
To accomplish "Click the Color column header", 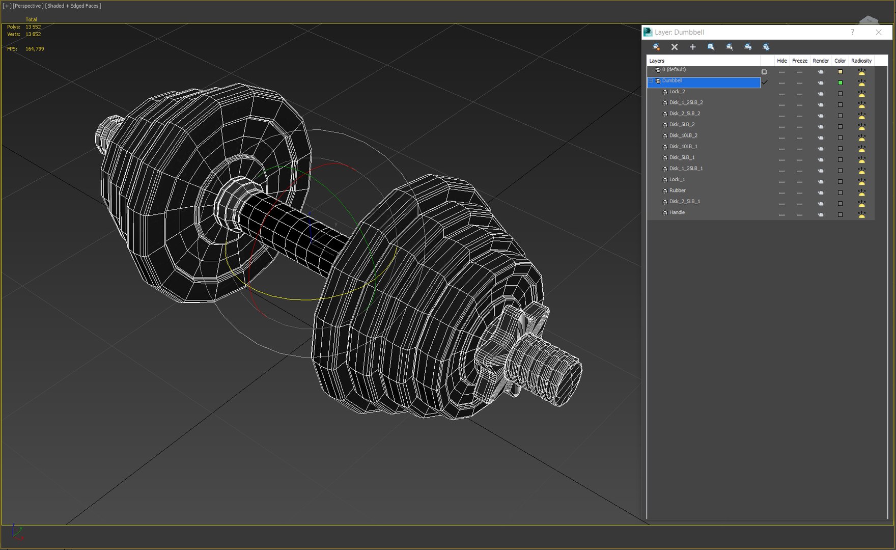I will [x=840, y=61].
